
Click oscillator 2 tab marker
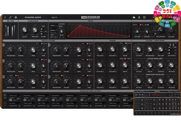4,61
